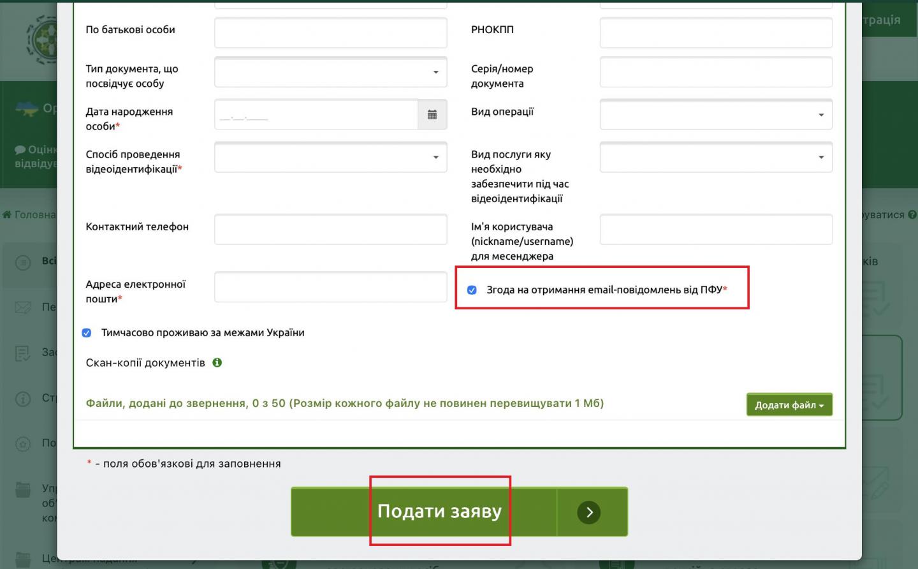Click the home icon next to Головна

tap(7, 214)
